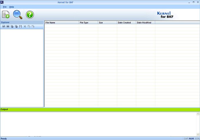Sort by File Type column header
The width and height of the screenshot is (200, 140).
(x=89, y=23)
